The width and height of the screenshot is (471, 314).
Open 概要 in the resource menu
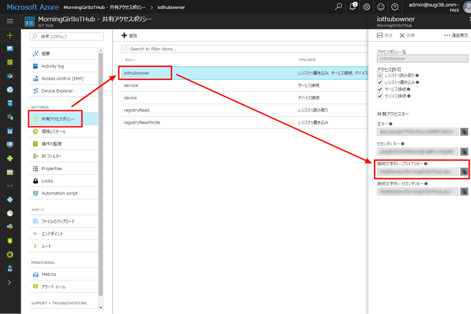[x=63, y=54]
